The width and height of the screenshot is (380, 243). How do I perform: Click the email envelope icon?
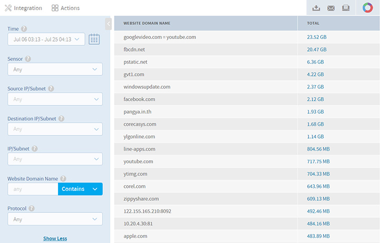tap(331, 8)
